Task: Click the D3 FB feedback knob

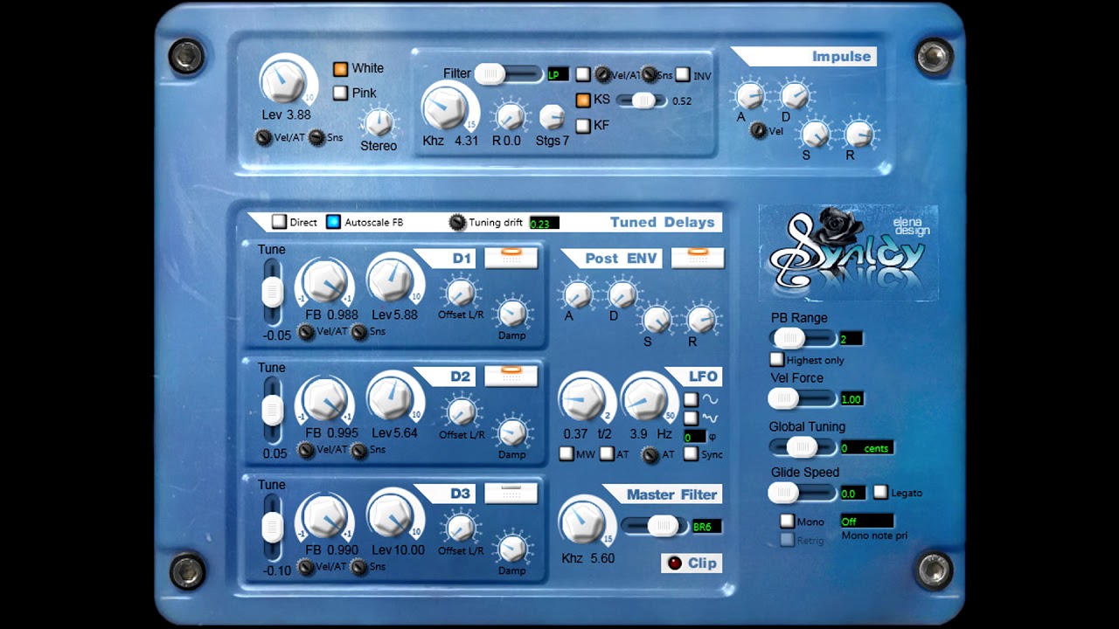Action: pos(324,519)
